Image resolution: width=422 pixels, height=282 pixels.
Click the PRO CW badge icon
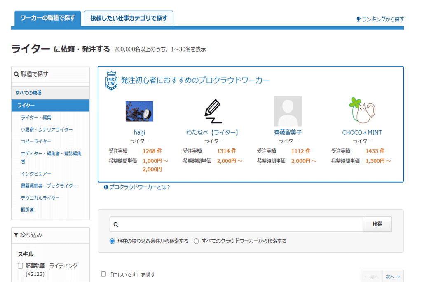[111, 80]
